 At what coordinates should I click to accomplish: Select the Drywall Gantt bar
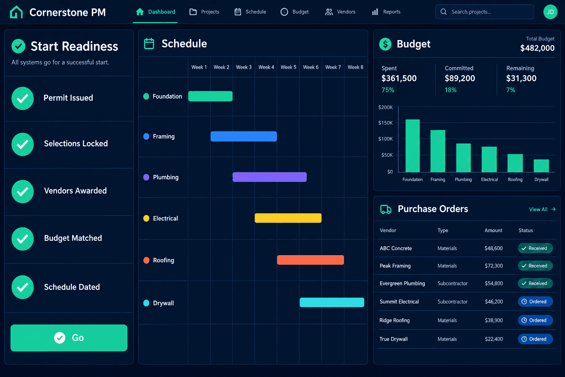click(x=332, y=302)
